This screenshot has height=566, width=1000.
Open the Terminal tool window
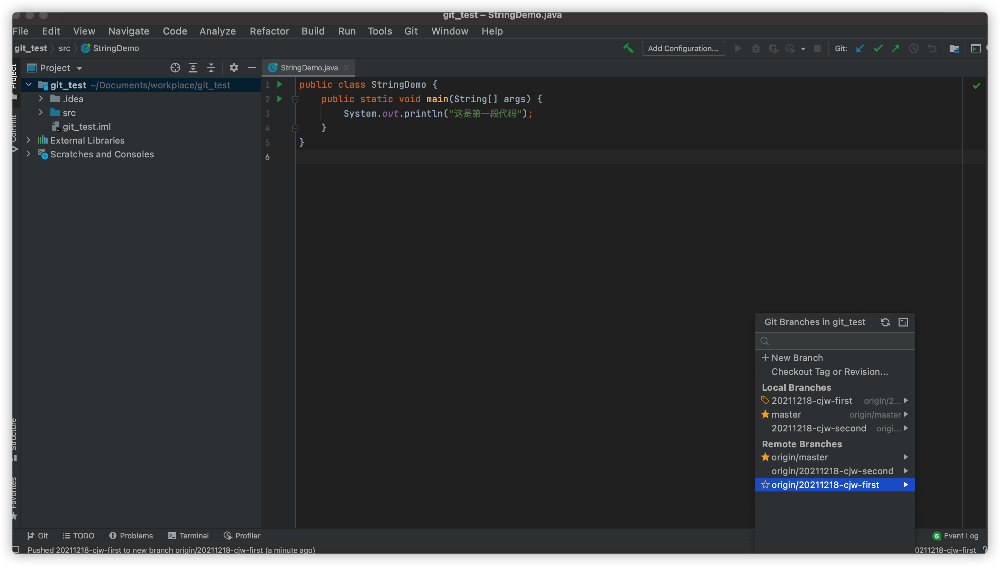point(188,535)
